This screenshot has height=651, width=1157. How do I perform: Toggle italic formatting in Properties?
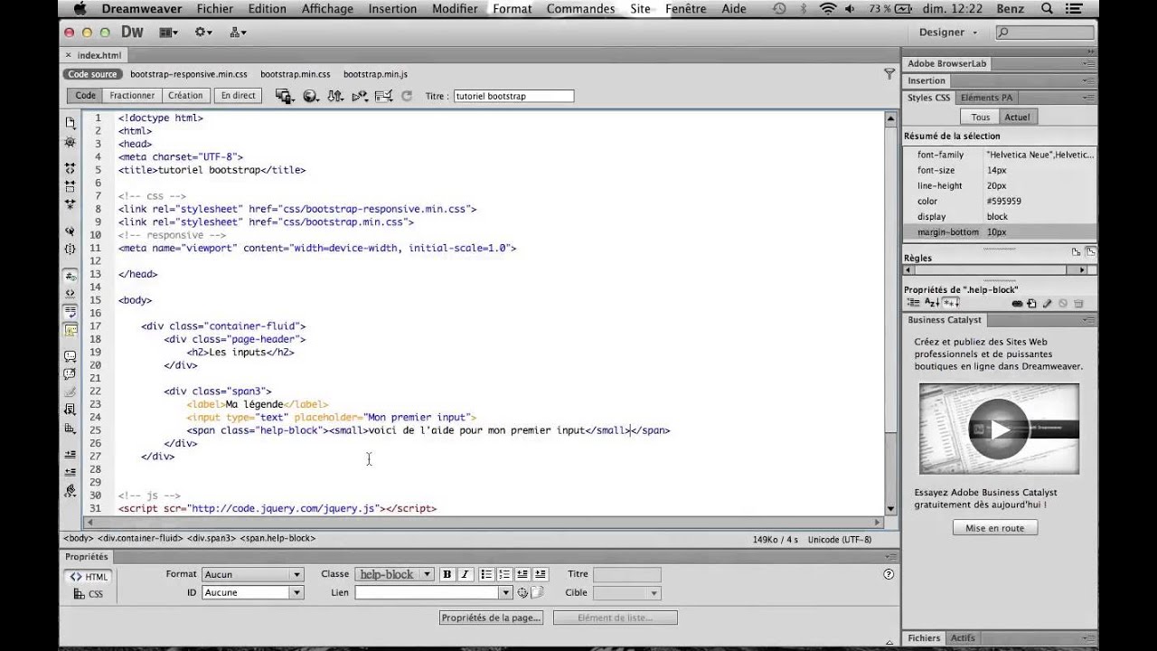[466, 574]
